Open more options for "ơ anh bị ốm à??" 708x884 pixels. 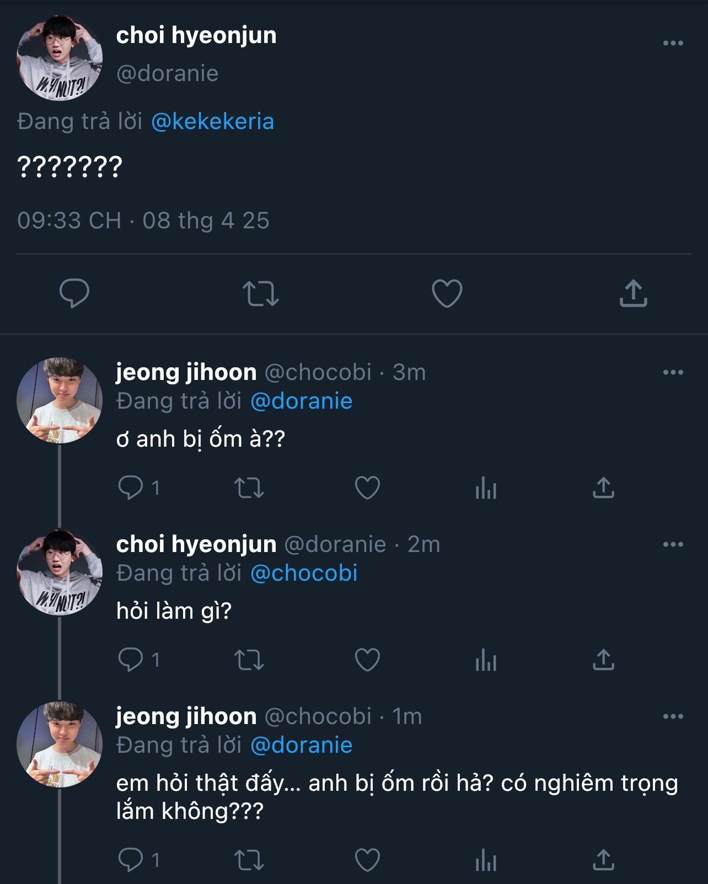coord(673,372)
